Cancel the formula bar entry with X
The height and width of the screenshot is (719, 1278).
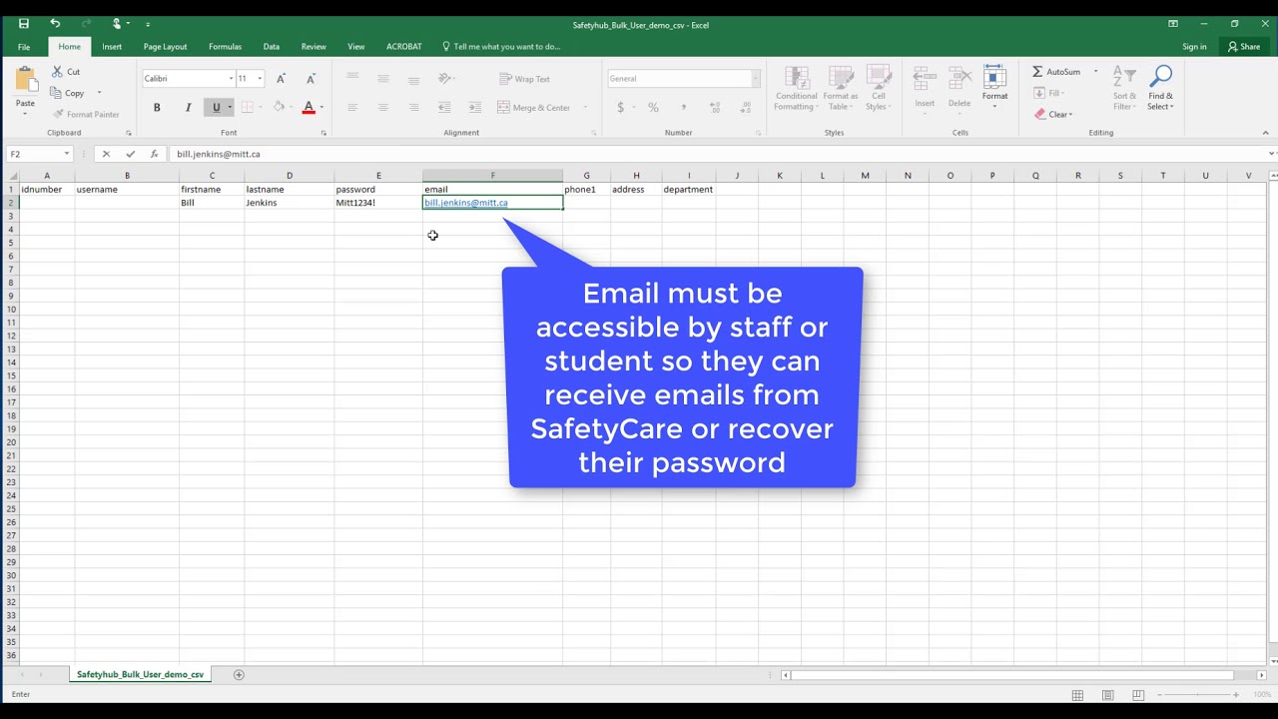(106, 154)
